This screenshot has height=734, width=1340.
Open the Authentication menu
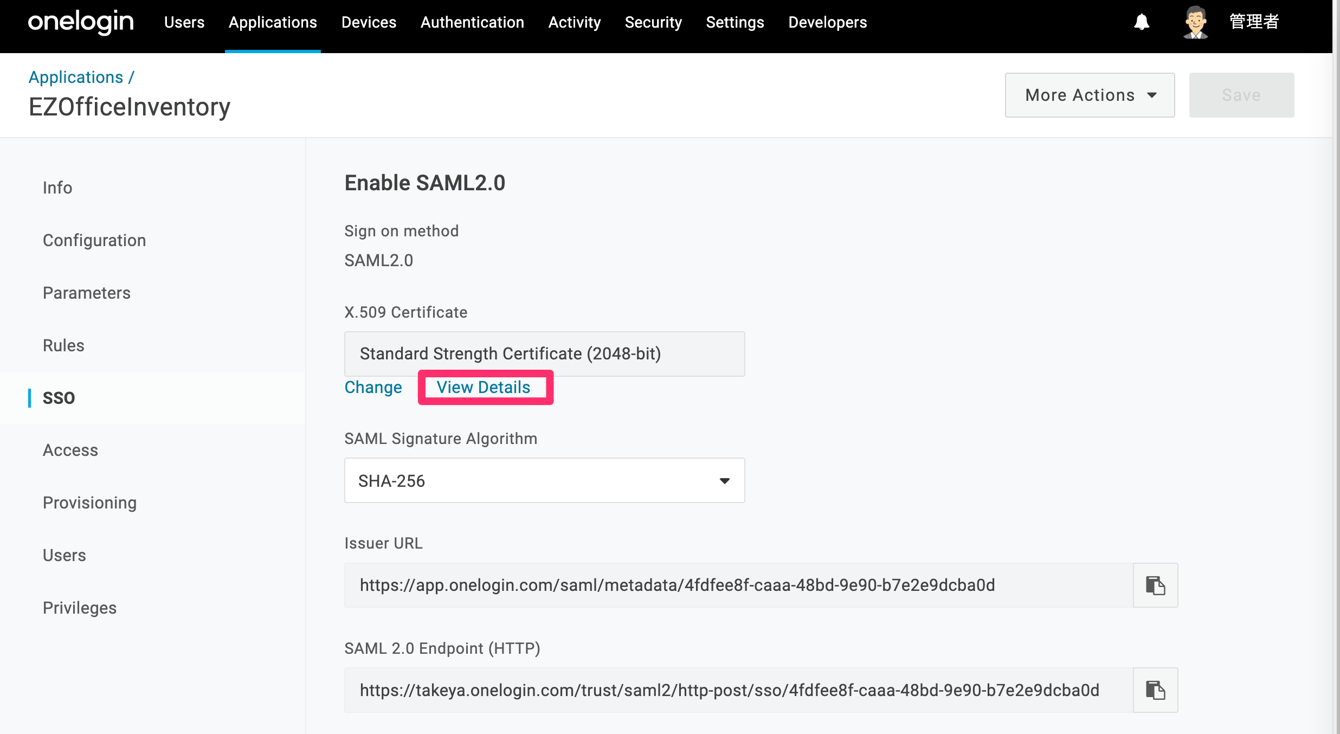pyautogui.click(x=472, y=22)
